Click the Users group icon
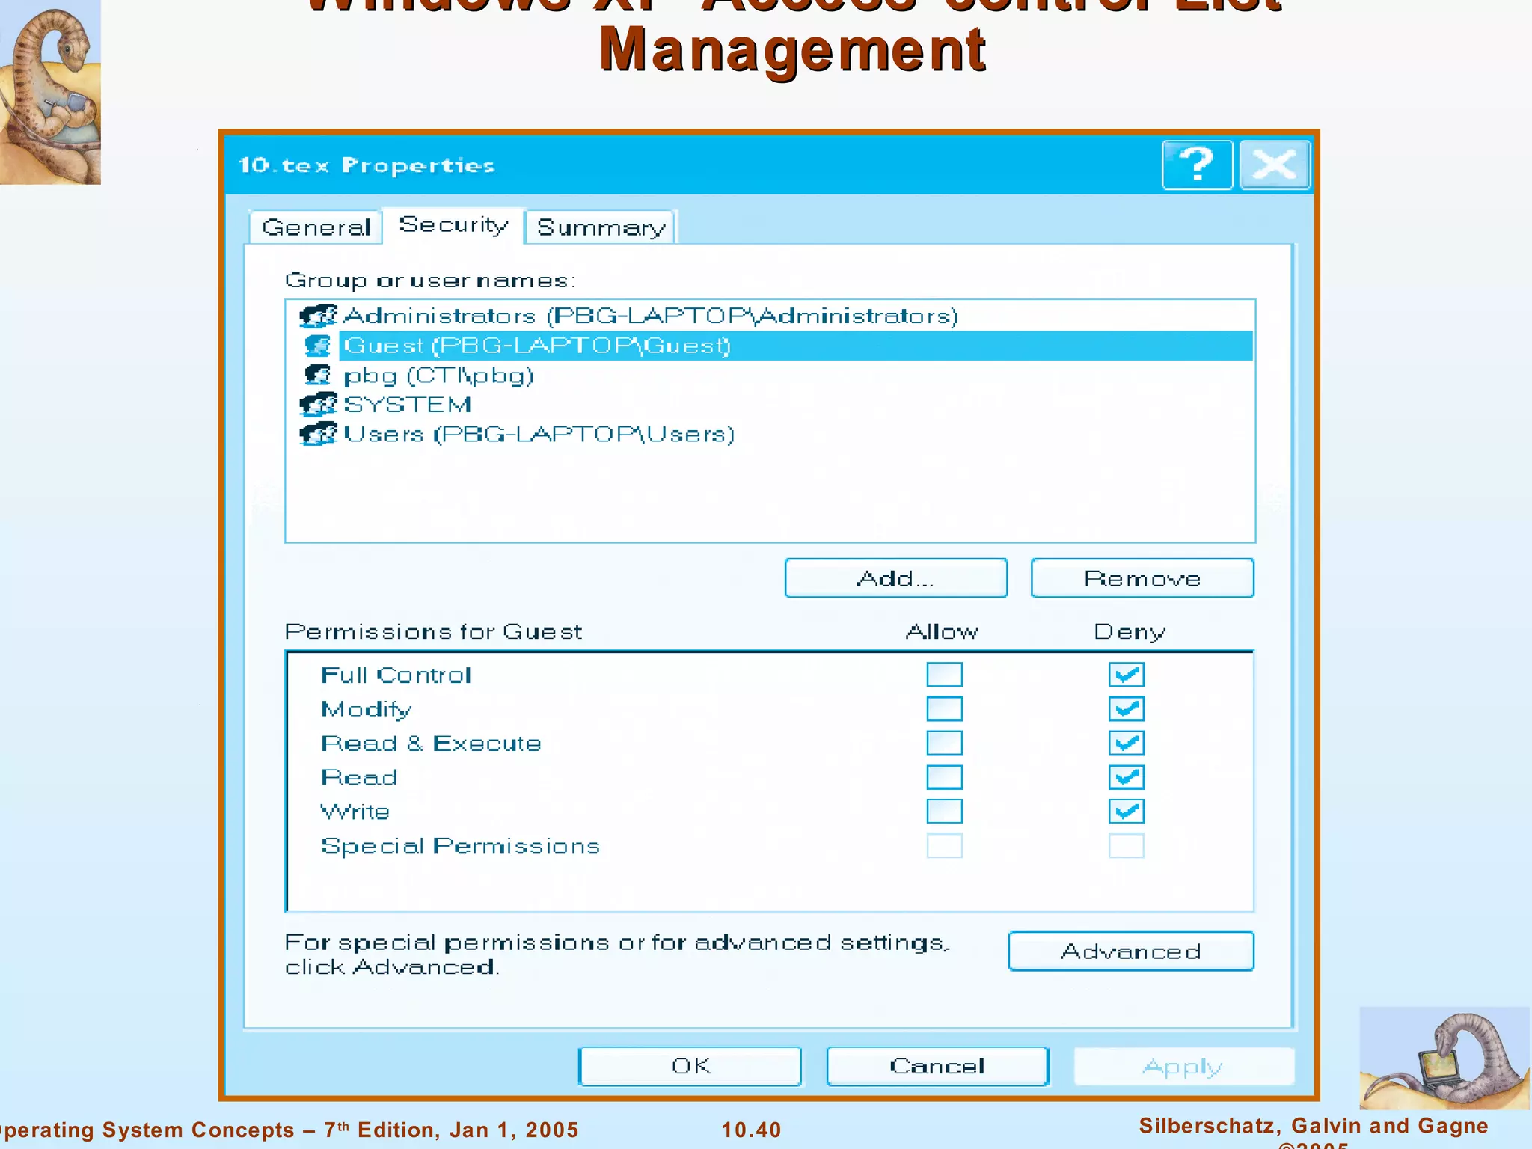1532x1149 pixels. pyautogui.click(x=318, y=434)
